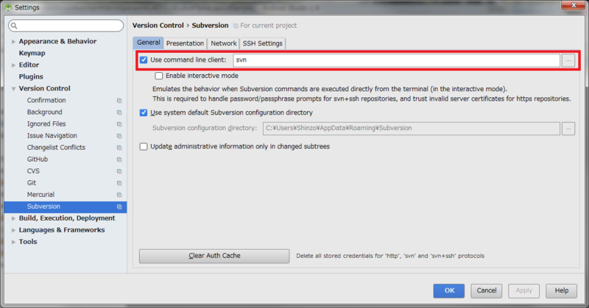589x308 pixels.
Task: Close the Settings dialog window
Action: [573, 5]
